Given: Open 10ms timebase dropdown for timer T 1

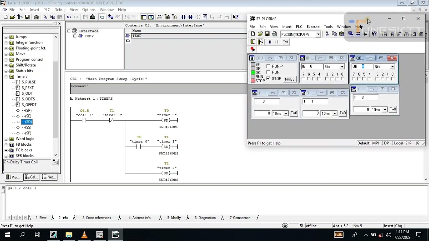Looking at the screenshot, I should click(335, 113).
